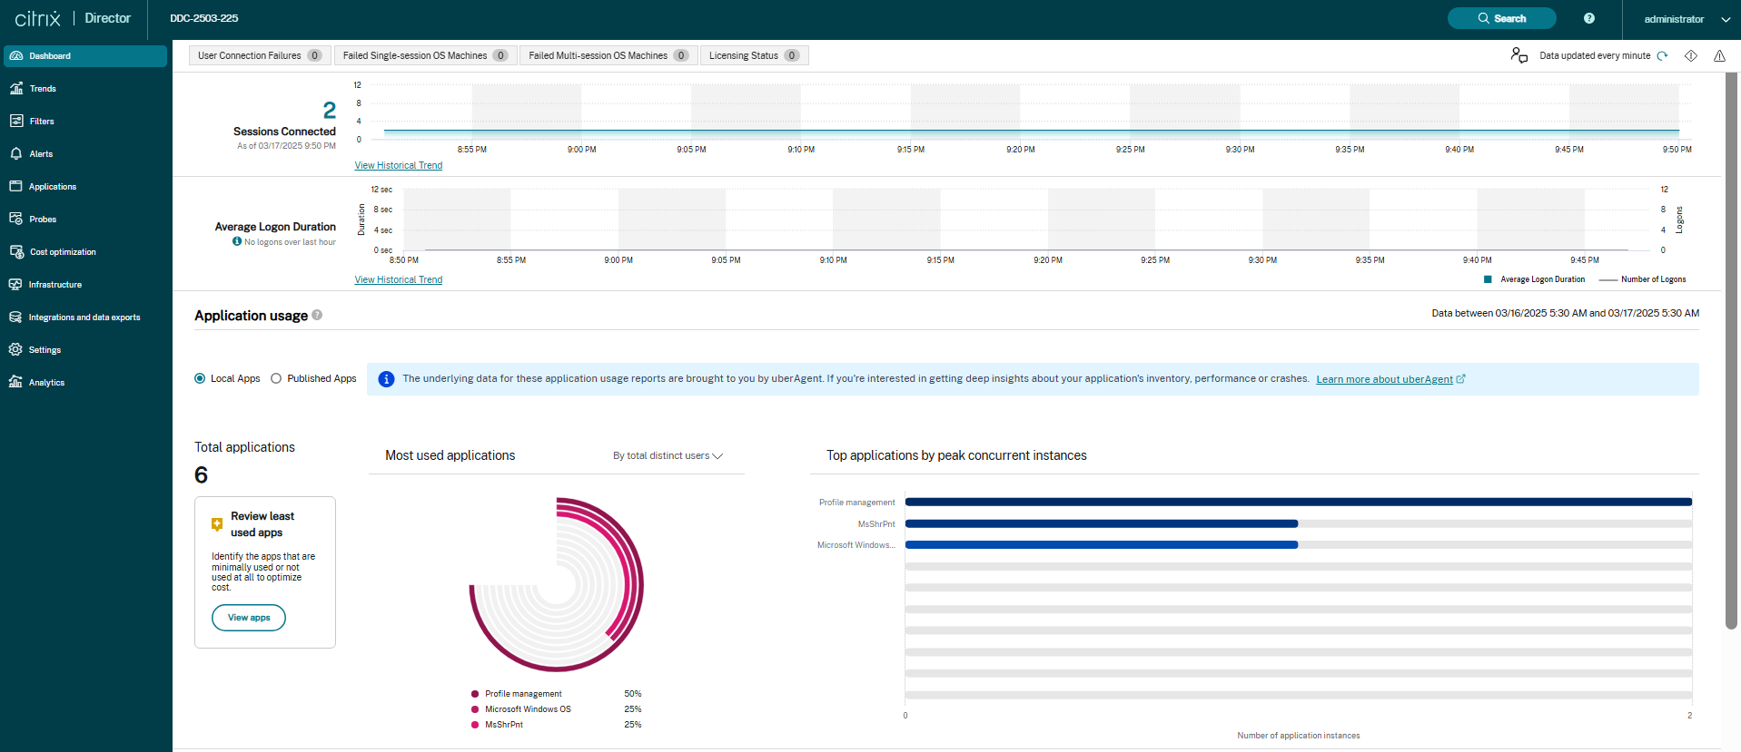
Task: Open the By total distinct users dropdown
Action: 668,455
